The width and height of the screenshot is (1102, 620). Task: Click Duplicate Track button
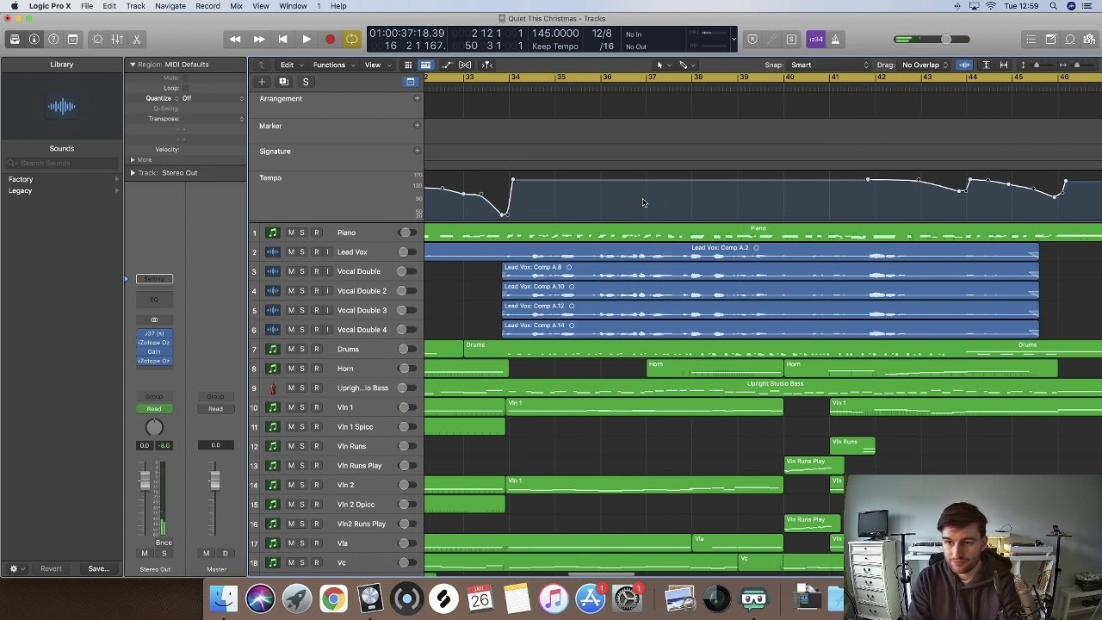pyautogui.click(x=283, y=82)
